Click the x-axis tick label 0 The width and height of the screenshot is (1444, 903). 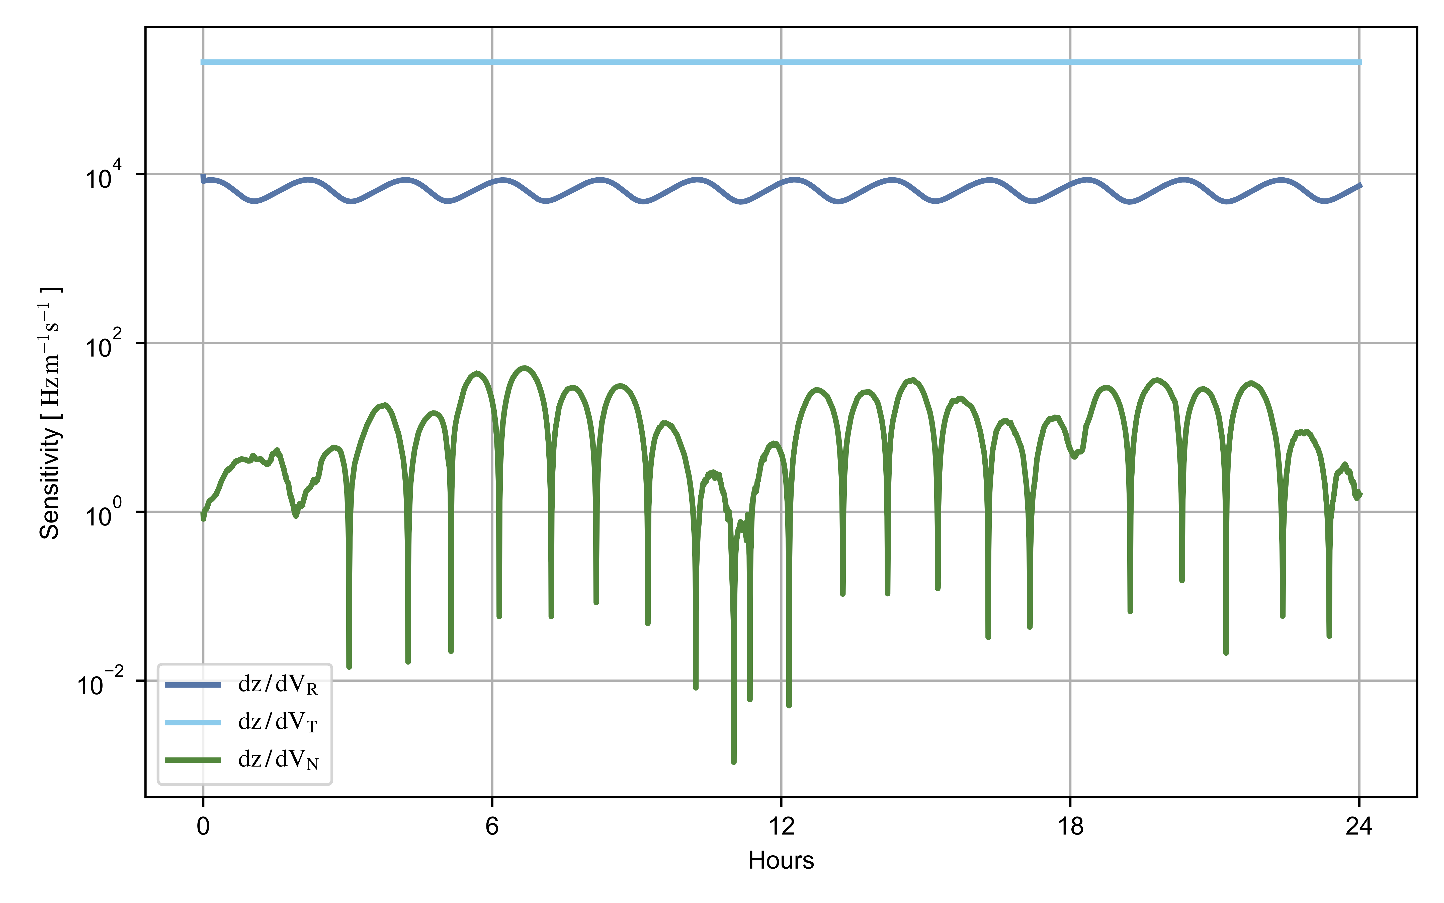click(203, 826)
